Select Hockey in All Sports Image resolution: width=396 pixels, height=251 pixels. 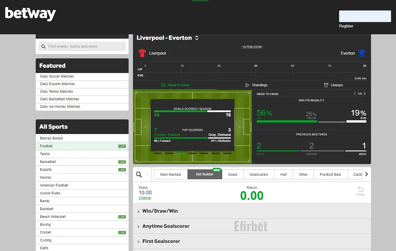[x=82, y=177]
